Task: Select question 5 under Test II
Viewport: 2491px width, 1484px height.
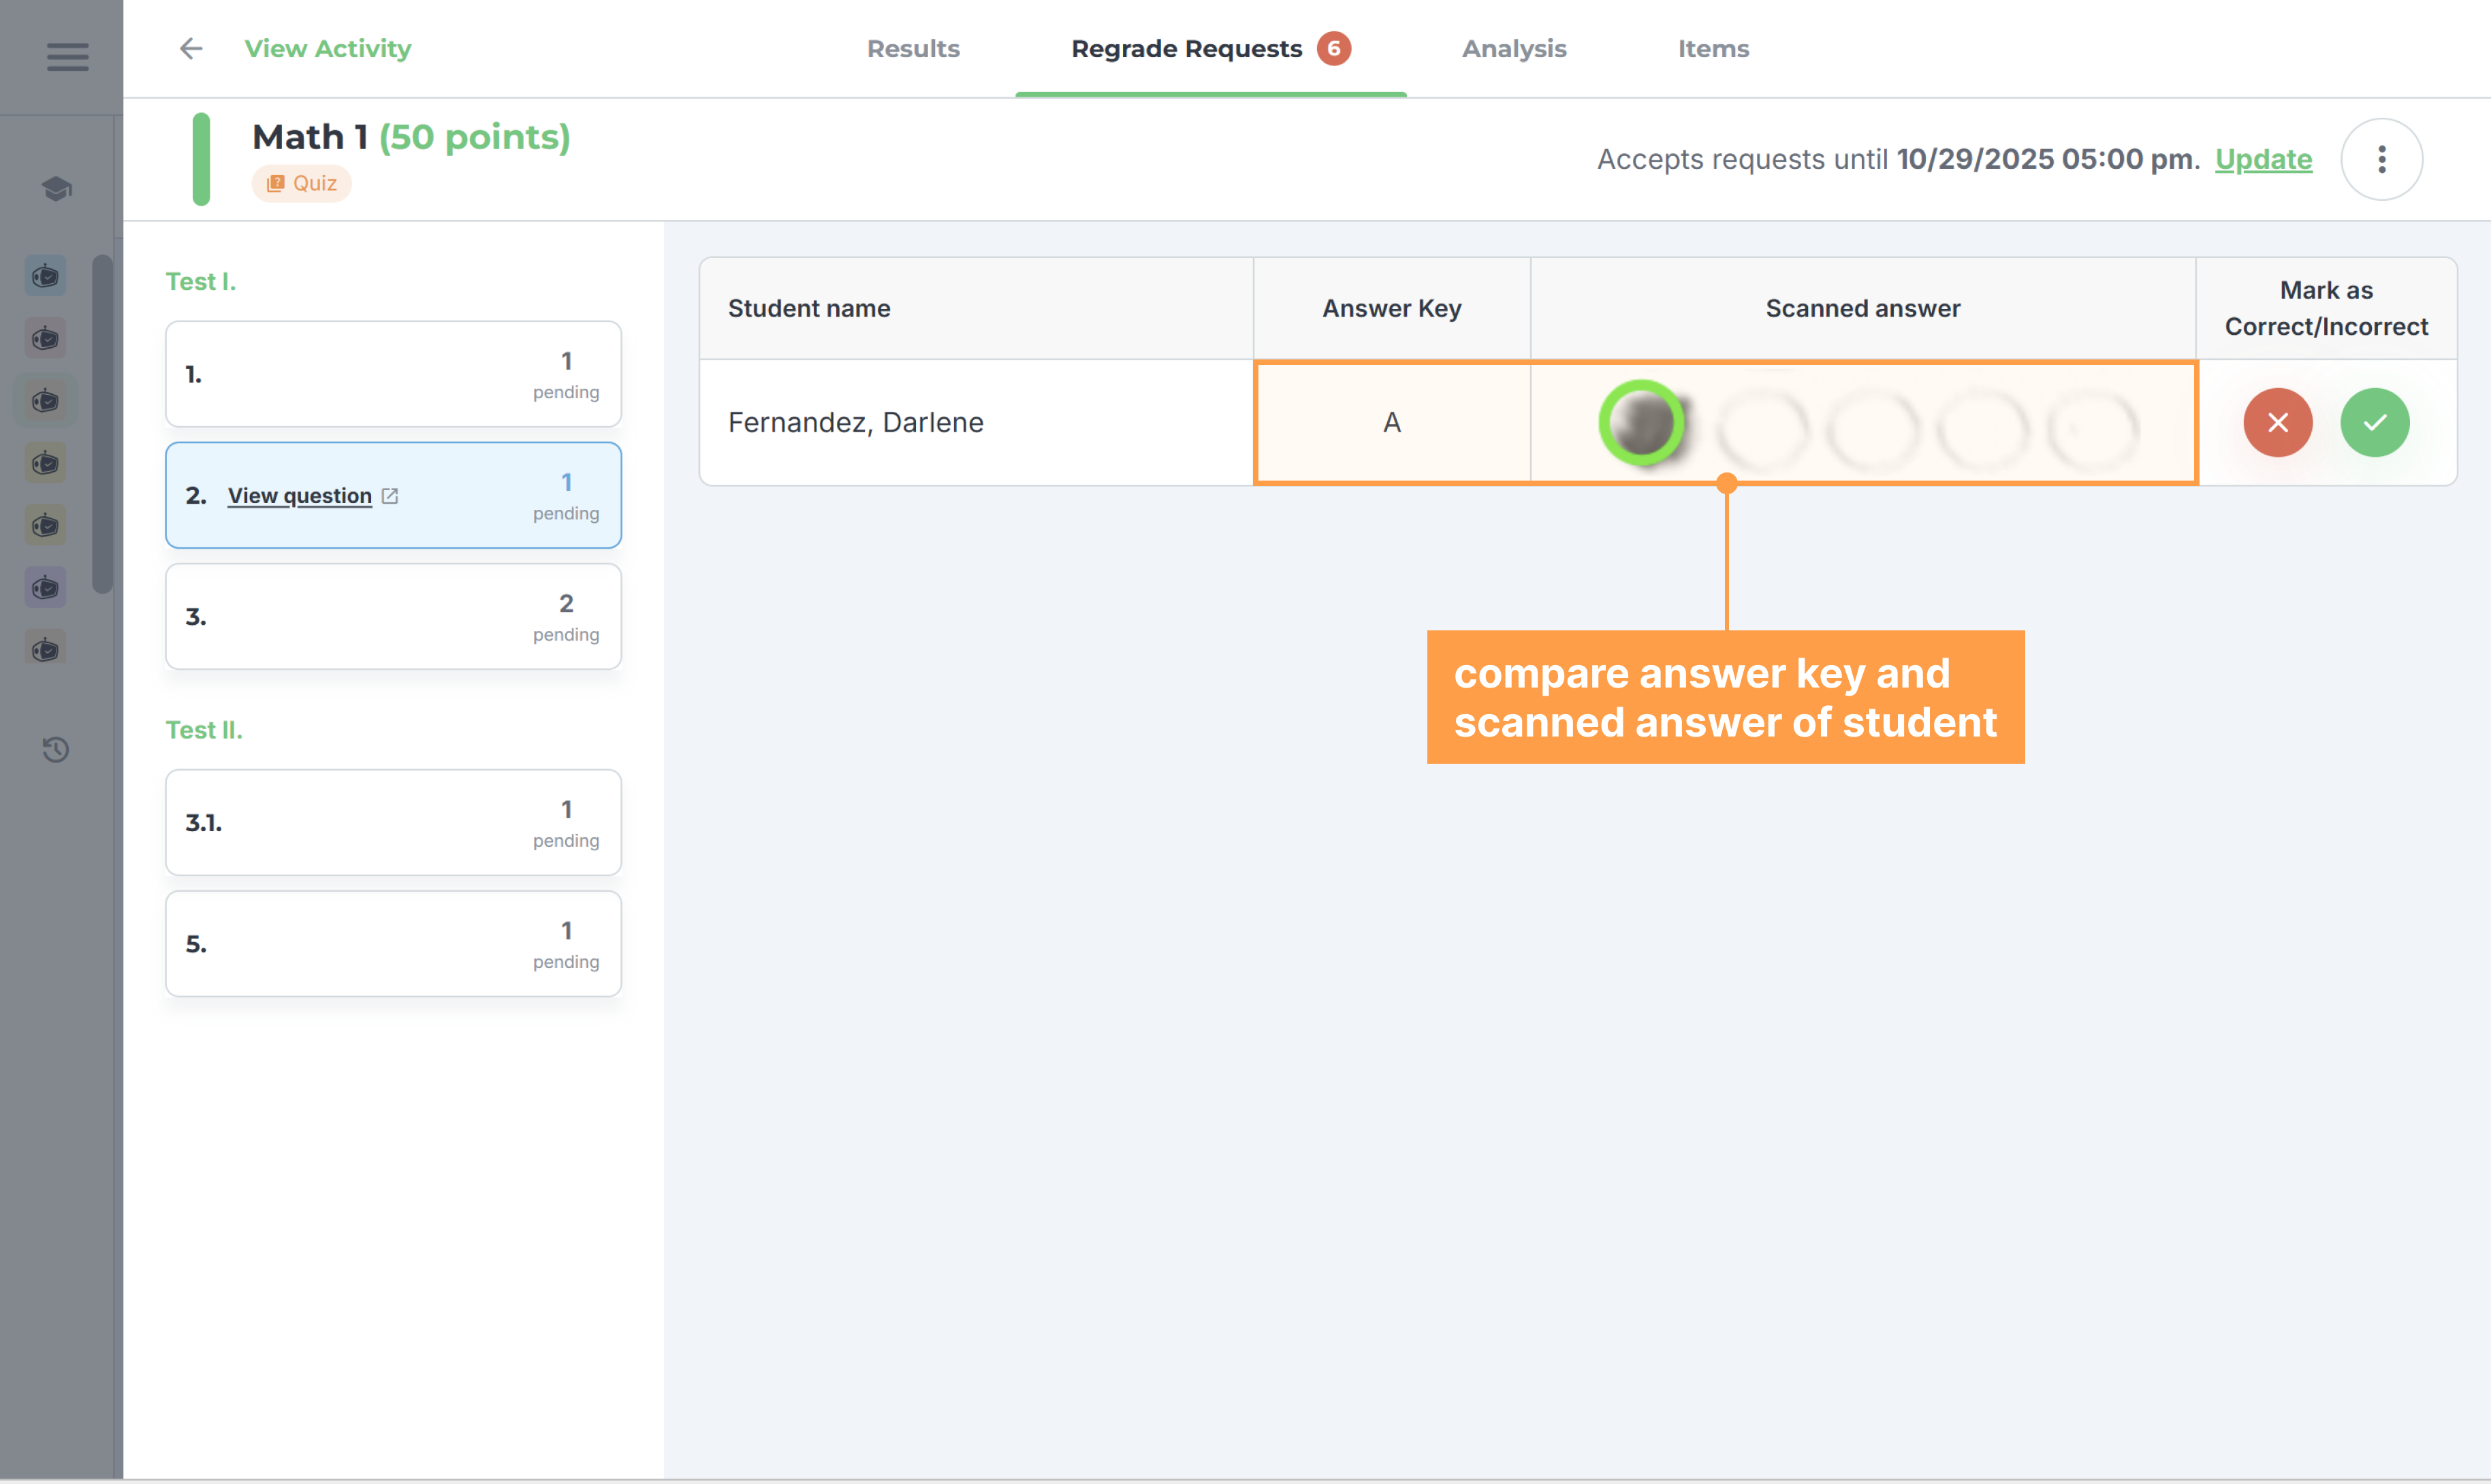Action: click(x=393, y=943)
